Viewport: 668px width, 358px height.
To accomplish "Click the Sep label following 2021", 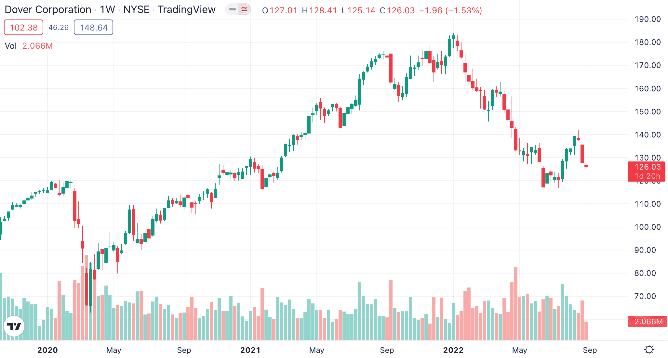I will coord(387,350).
